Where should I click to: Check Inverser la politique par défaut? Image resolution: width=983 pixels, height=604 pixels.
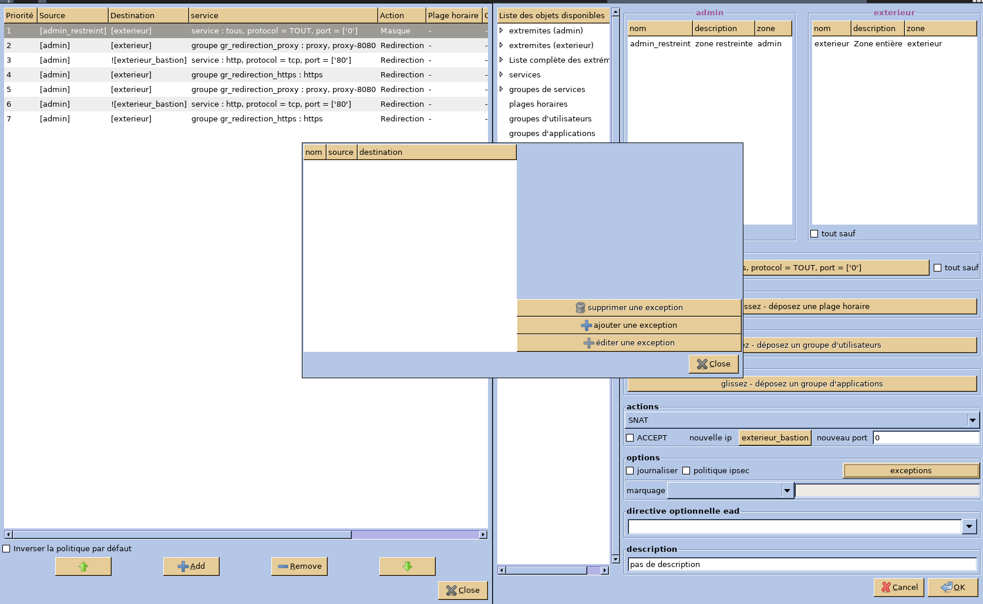pyautogui.click(x=6, y=549)
